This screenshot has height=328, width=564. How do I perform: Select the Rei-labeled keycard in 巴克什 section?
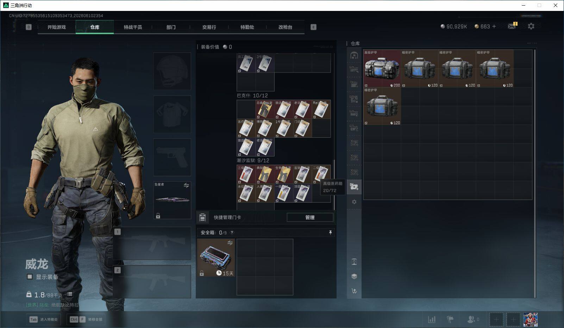(x=321, y=109)
